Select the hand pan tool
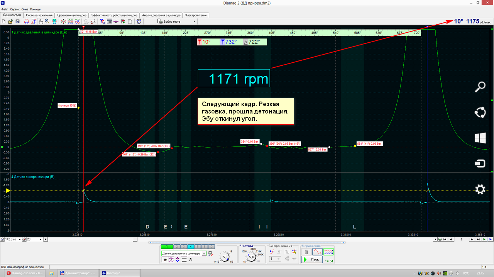494x277 pixels. (x=41, y=21)
